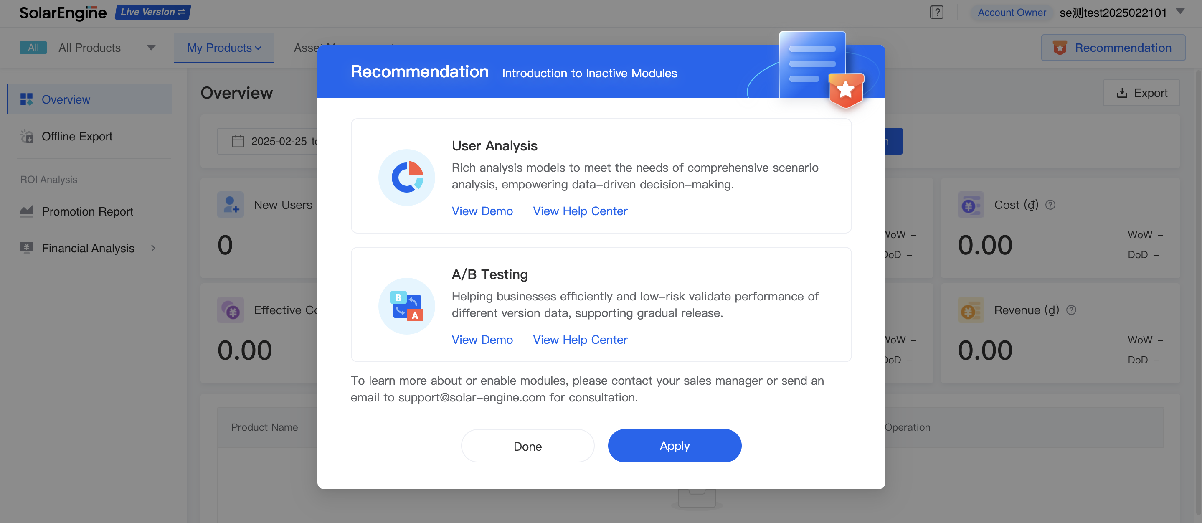Expand the My Products chevron
This screenshot has height=523, width=1202.
(x=259, y=48)
